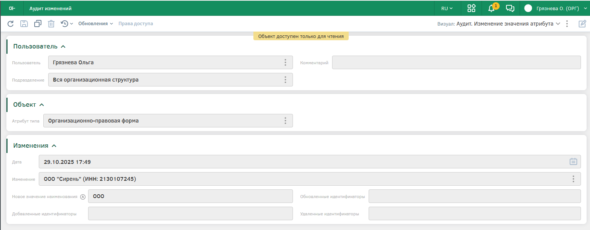
Task: Collapse the Пользователь section
Action: (x=63, y=47)
